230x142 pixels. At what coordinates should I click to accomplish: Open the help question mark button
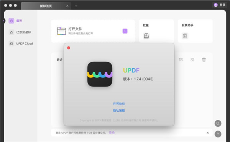coord(218,134)
